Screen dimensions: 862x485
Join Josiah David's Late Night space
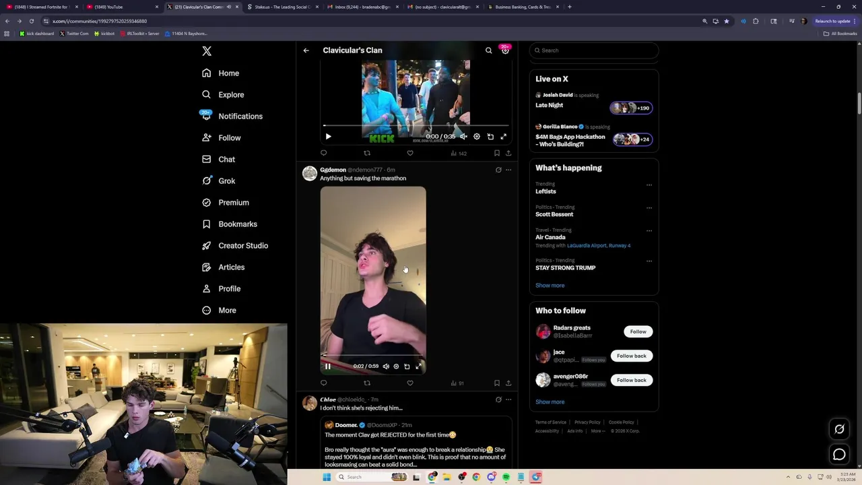594,102
